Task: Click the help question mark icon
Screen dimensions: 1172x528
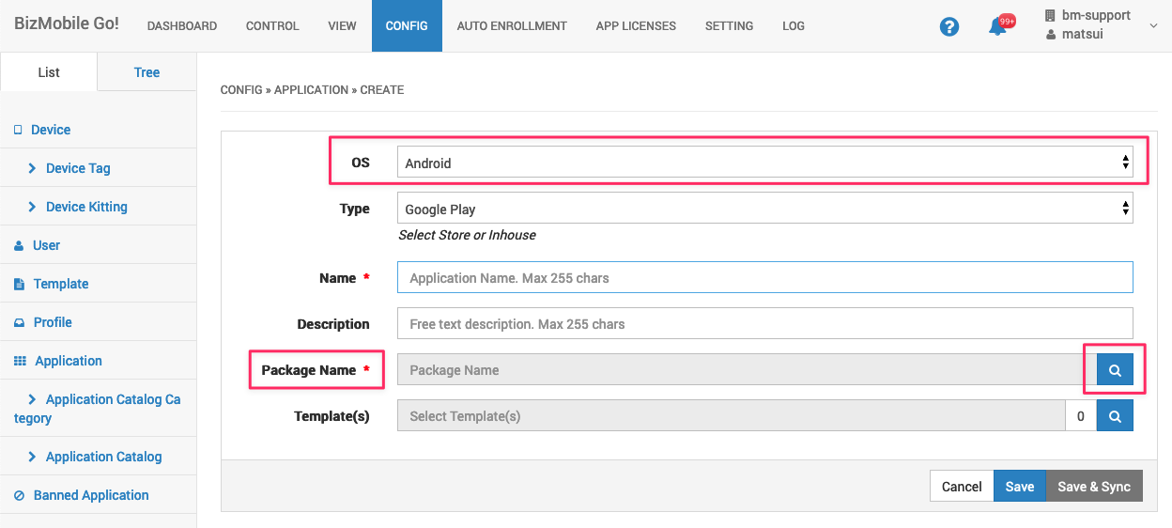Action: (x=949, y=27)
